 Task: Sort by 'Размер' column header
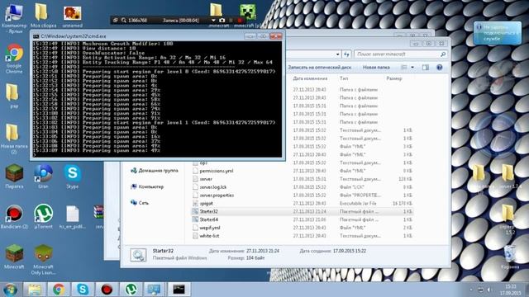coord(393,78)
